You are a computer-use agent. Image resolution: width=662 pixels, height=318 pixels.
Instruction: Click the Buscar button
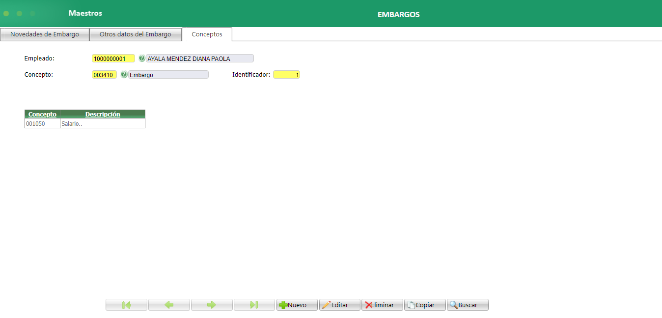468,305
